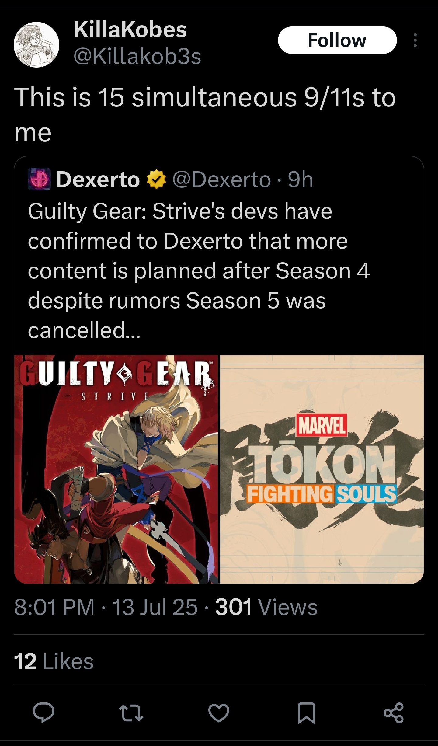Open the @Dexerto handle in quoted post

(222, 179)
